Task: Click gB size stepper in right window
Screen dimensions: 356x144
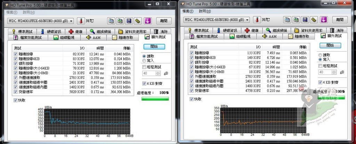Action: [x=334, y=72]
